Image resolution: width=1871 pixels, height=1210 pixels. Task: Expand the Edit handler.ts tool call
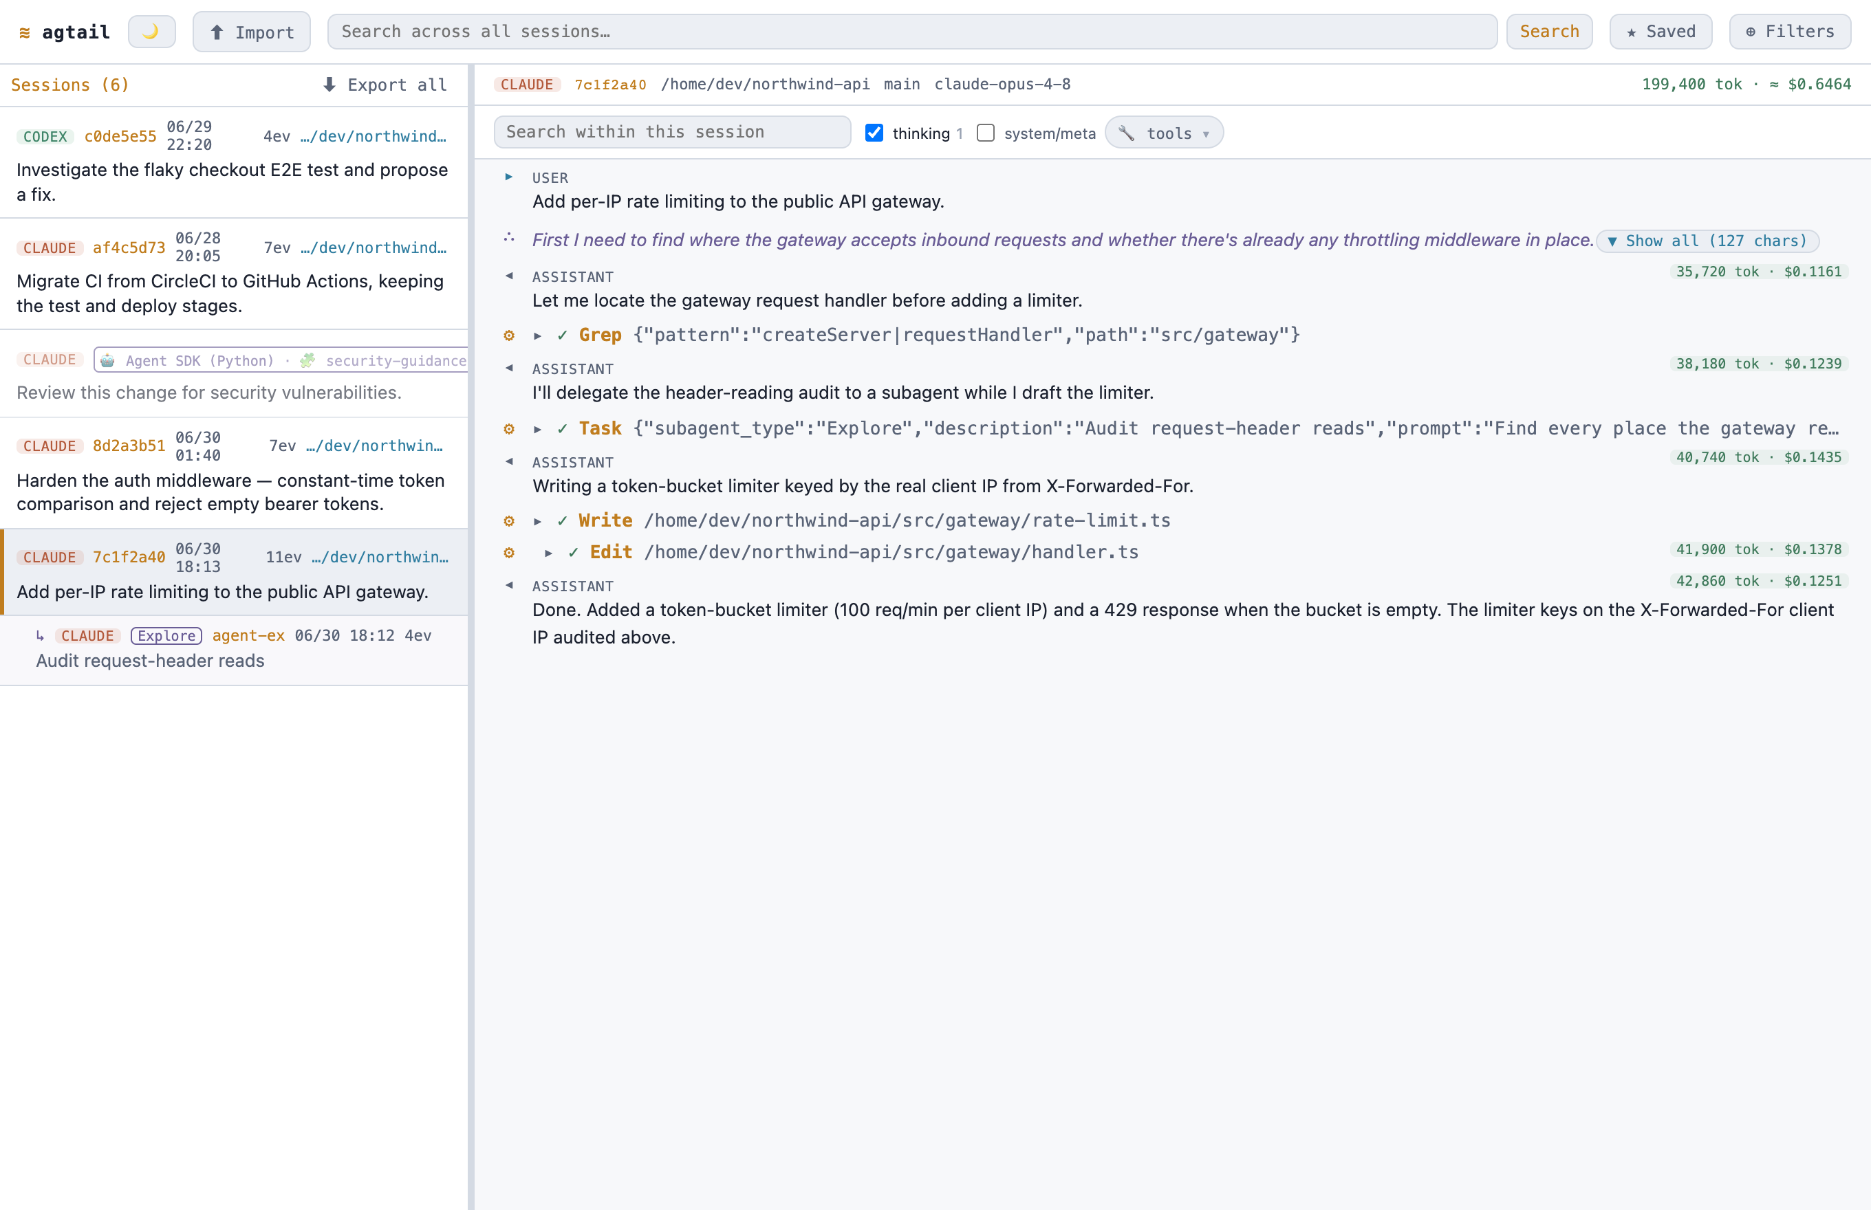pos(549,553)
